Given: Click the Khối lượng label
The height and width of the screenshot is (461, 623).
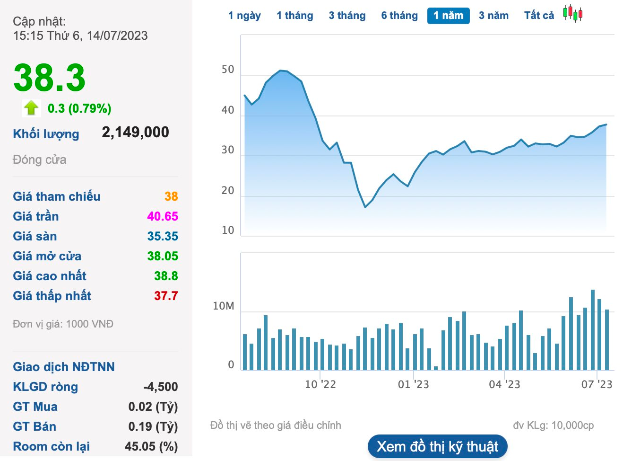Looking at the screenshot, I should click(x=46, y=134).
